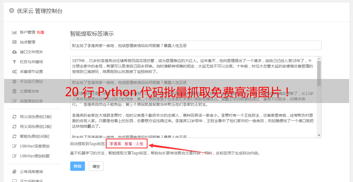Click the extracted tag 人性

pos(139,144)
